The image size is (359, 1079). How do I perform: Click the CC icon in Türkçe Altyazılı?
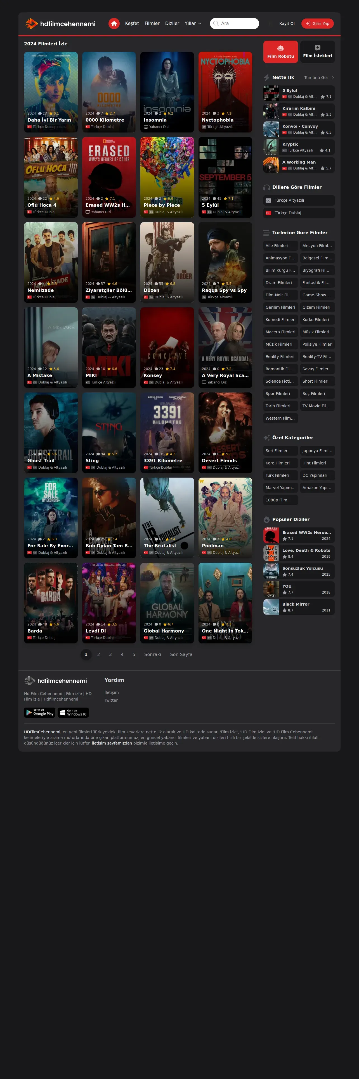pos(268,201)
